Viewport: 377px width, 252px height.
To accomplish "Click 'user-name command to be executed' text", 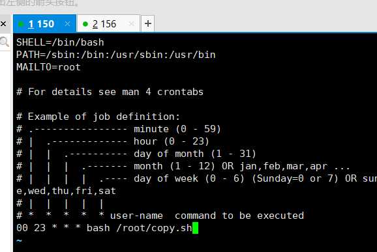I will pos(207,216).
